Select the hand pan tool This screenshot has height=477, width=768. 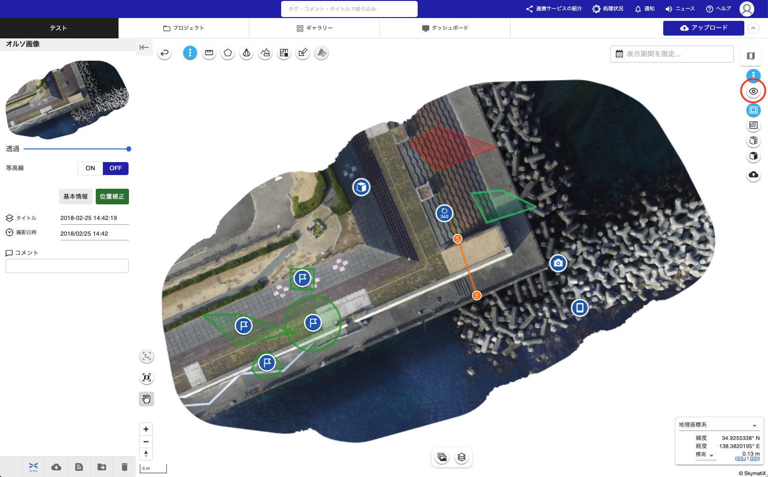[x=146, y=399]
